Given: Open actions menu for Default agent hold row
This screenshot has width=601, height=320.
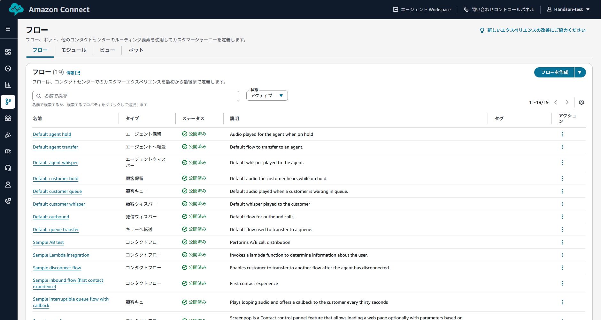Looking at the screenshot, I should (x=562, y=134).
